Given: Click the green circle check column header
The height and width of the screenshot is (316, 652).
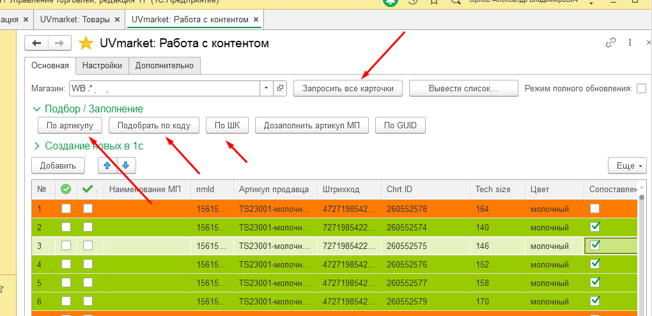Looking at the screenshot, I should (x=66, y=190).
